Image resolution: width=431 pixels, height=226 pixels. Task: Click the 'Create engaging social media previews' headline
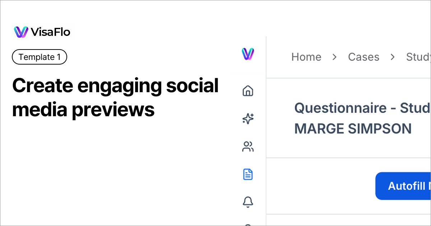click(x=115, y=97)
